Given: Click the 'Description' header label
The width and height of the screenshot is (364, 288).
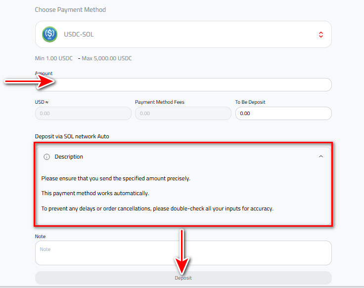Looking at the screenshot, I should tap(69, 157).
